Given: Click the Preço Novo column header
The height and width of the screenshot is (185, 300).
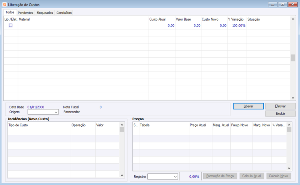Looking at the screenshot, I should pos(241,125).
